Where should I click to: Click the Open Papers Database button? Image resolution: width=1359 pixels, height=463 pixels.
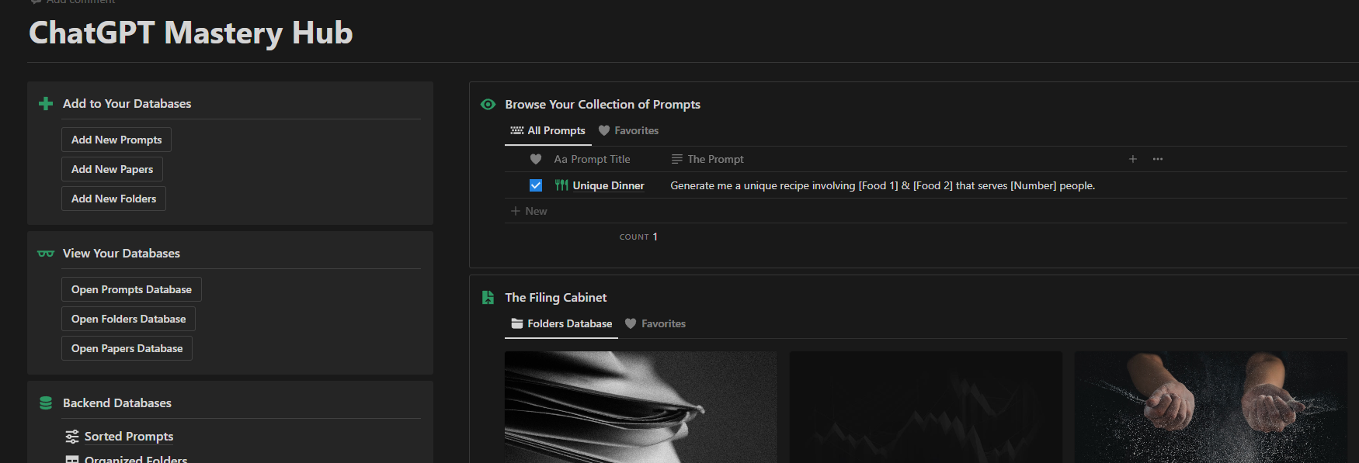(x=127, y=348)
